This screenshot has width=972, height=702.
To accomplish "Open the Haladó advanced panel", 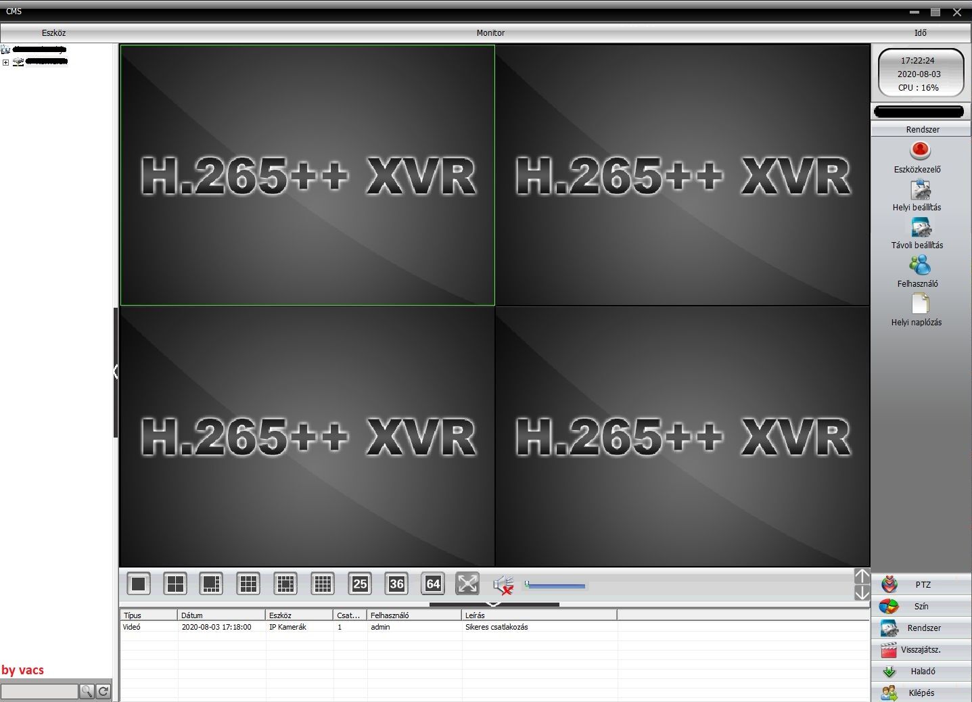I will (921, 671).
